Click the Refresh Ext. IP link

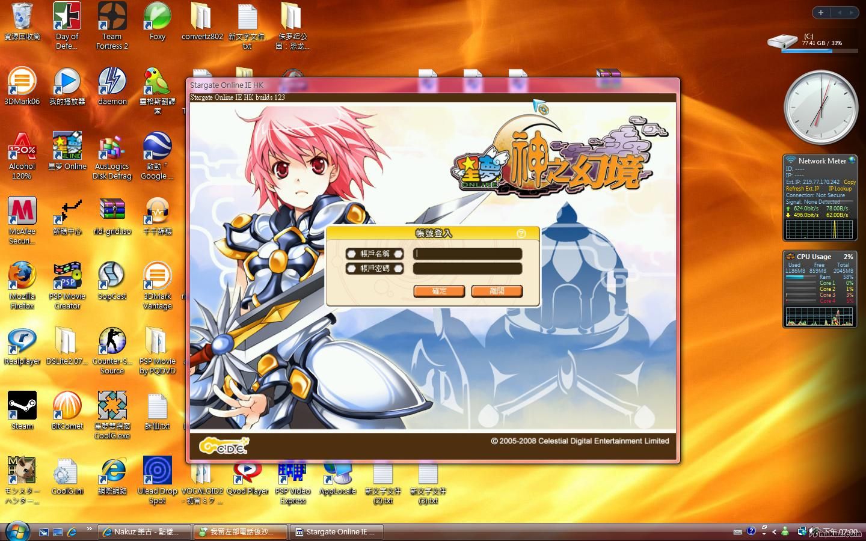(802, 189)
